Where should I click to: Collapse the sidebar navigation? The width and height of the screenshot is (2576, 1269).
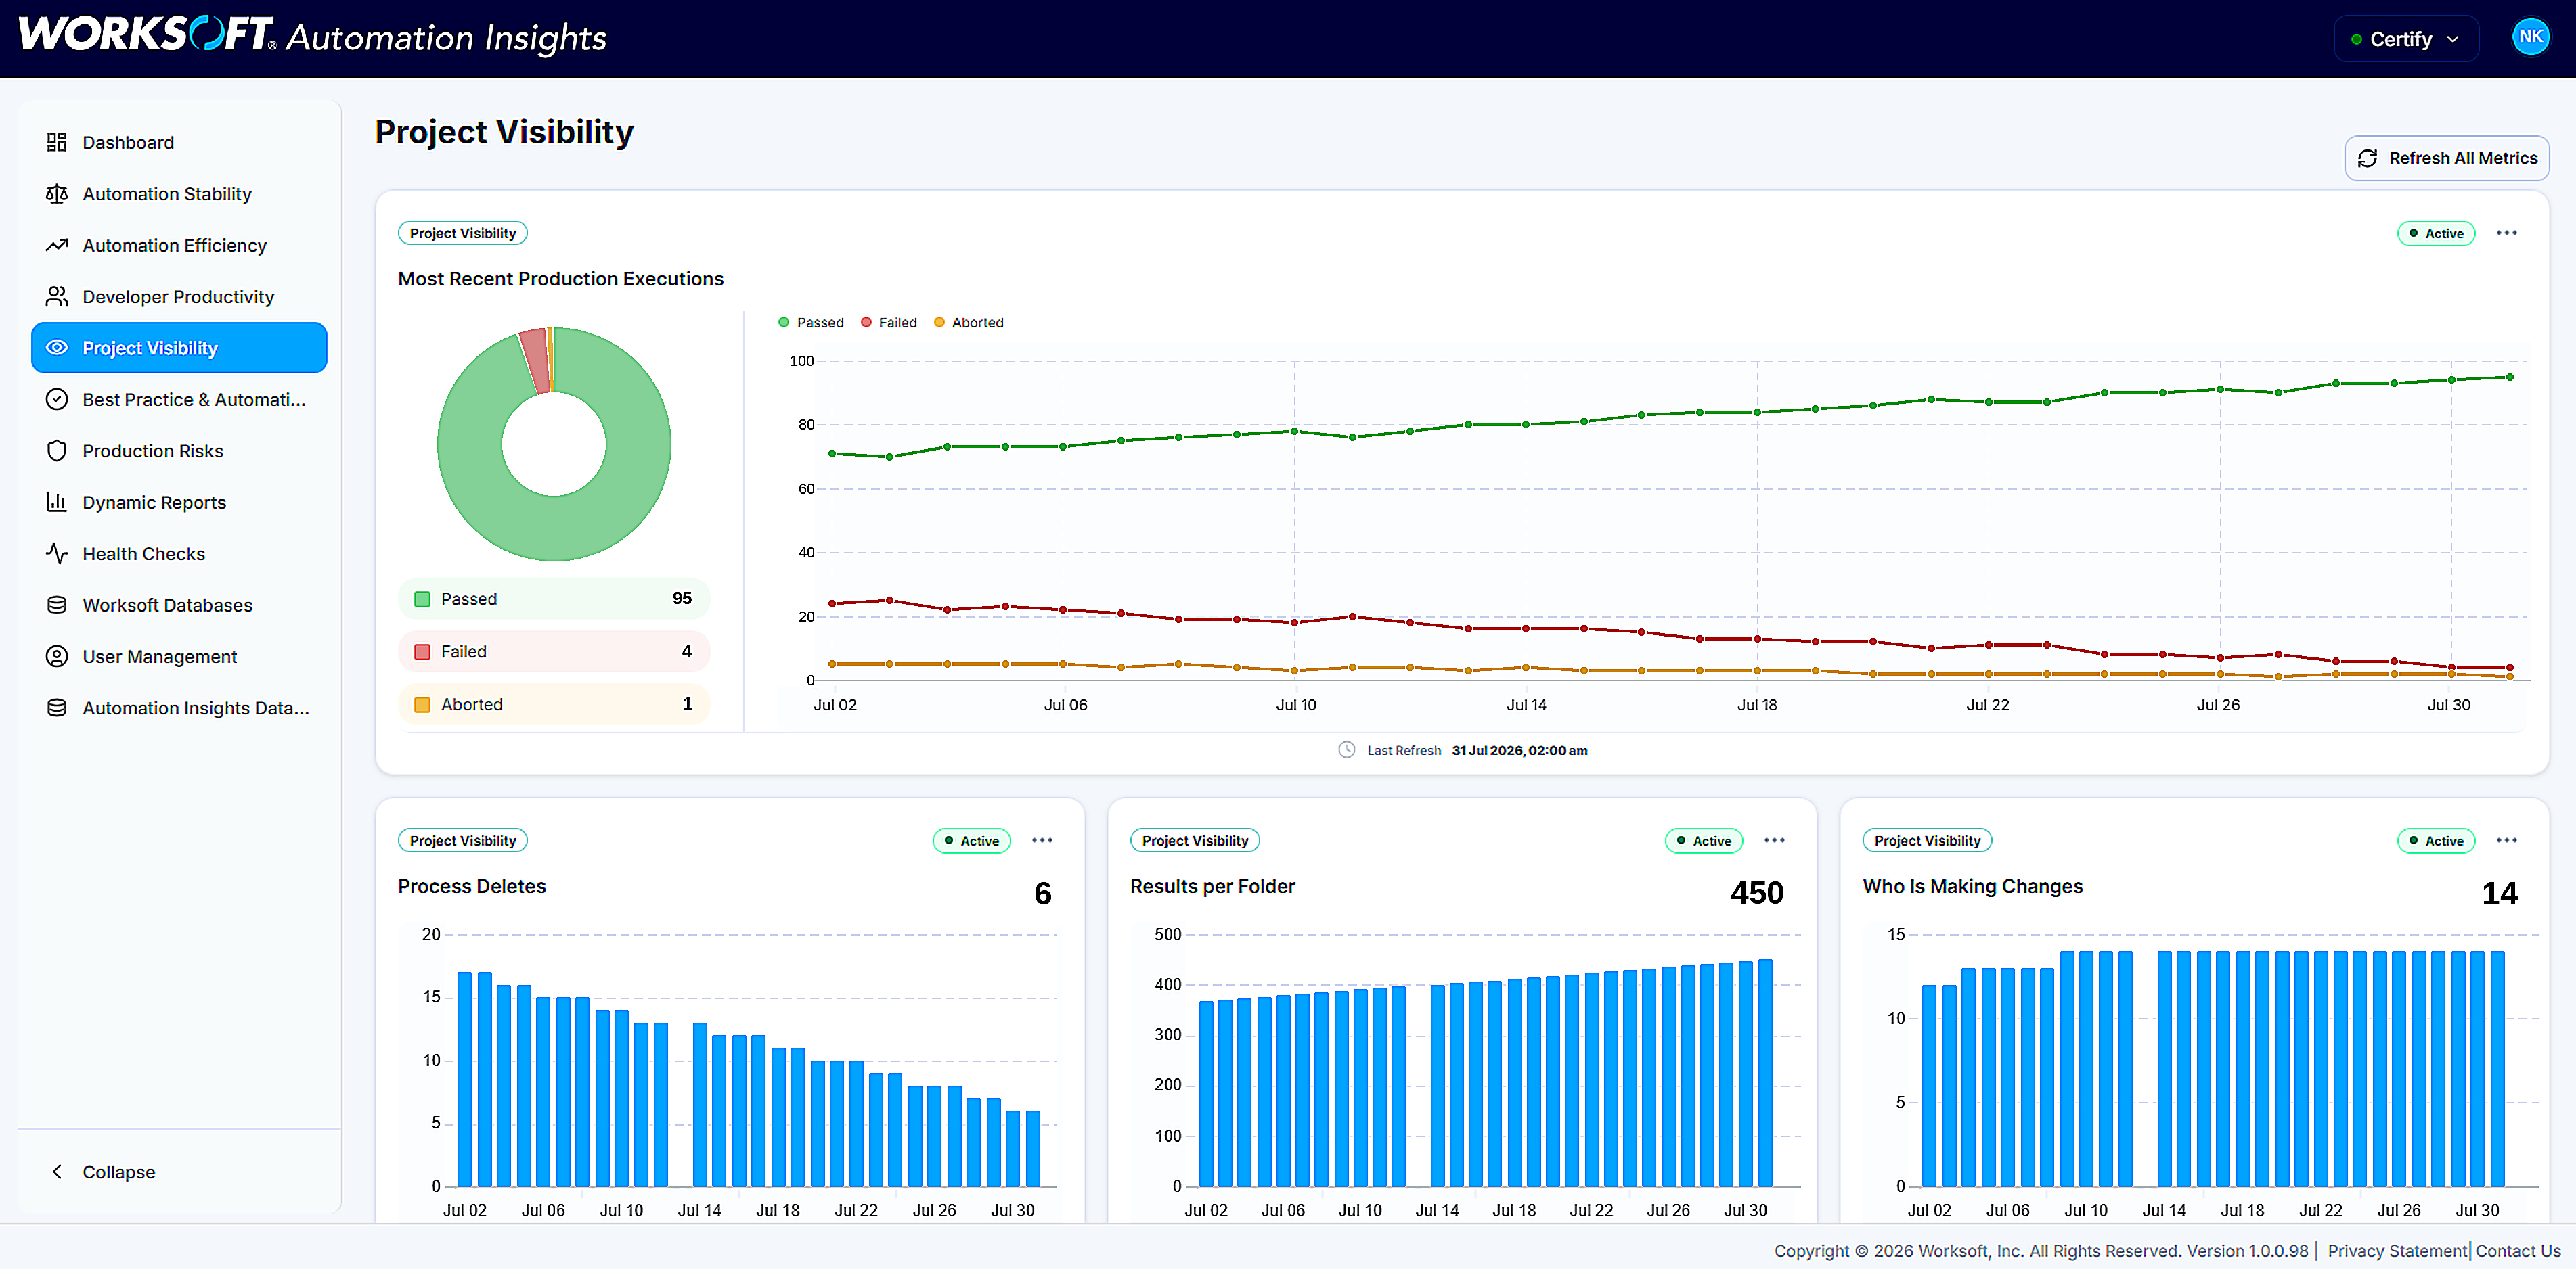(x=103, y=1171)
